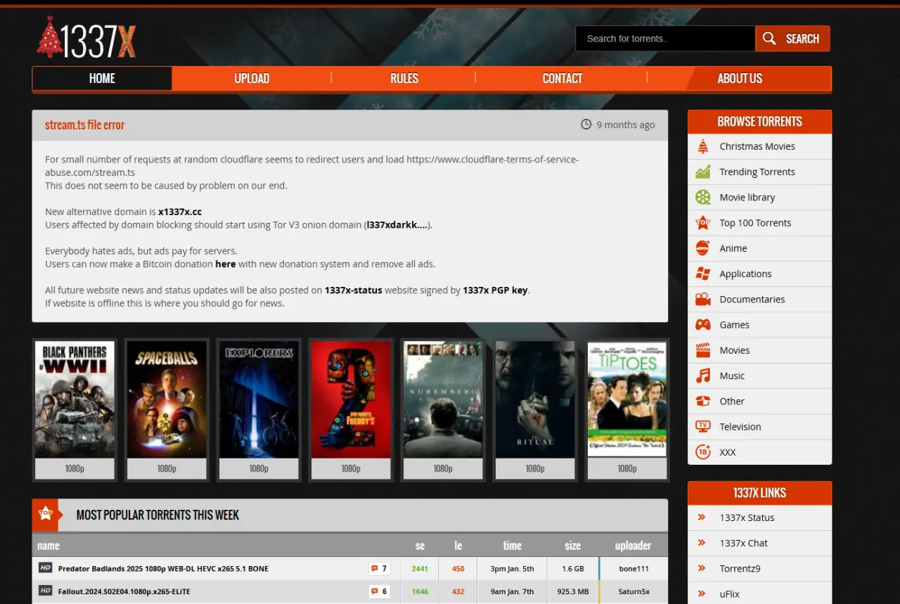900x604 pixels.
Task: Open the Spaceballs movie poster
Action: pyautogui.click(x=167, y=399)
